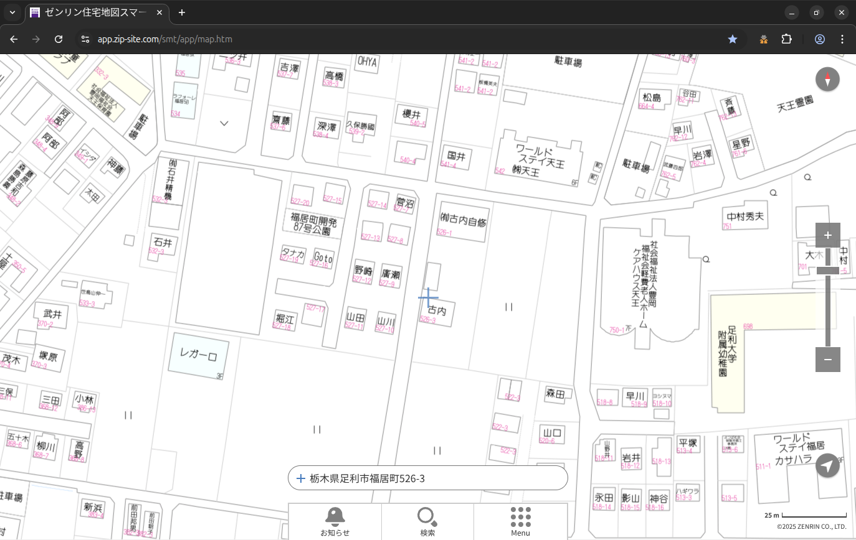Open the Menu grid icon

520,521
